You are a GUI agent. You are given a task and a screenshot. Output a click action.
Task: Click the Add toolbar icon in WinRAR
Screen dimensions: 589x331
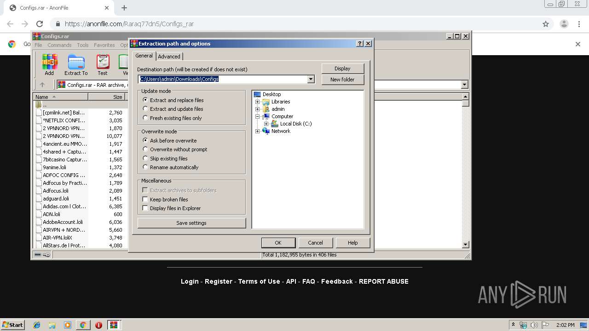click(x=49, y=65)
